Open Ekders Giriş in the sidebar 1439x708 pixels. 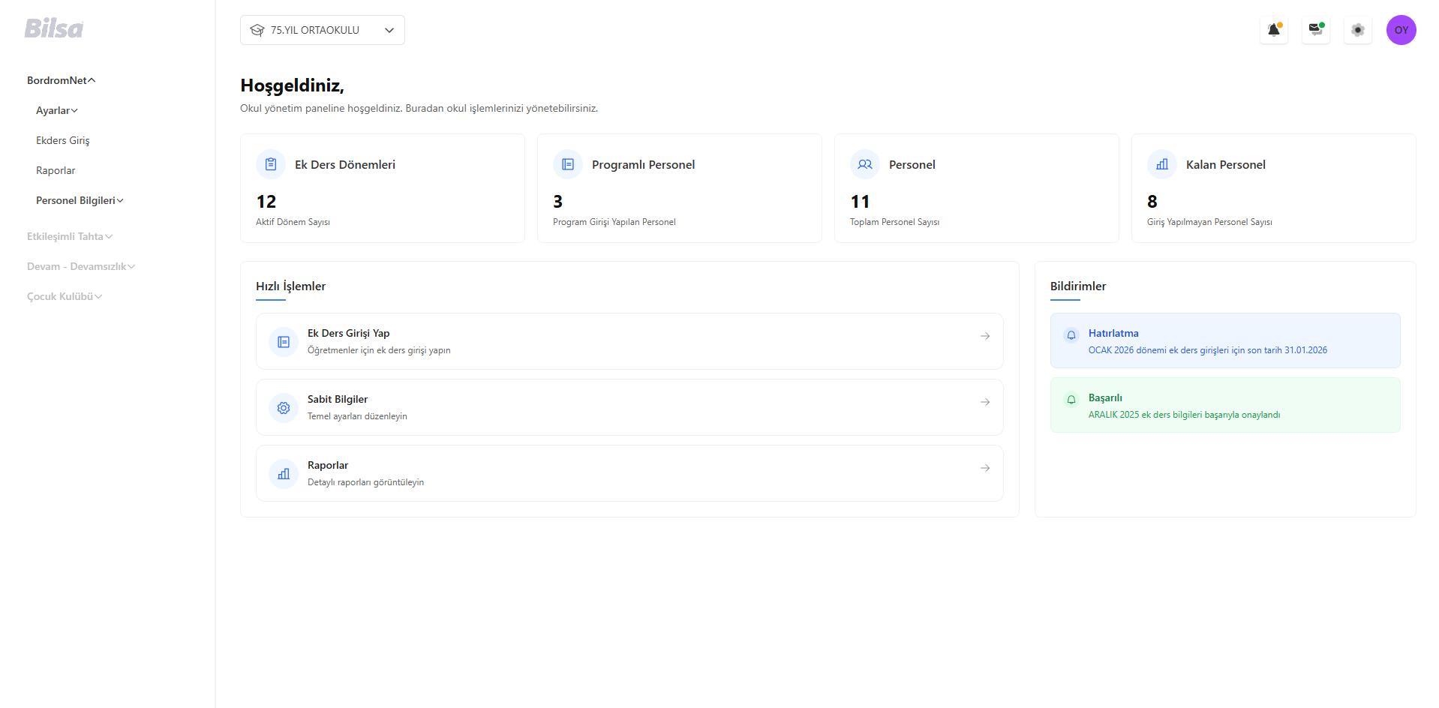[63, 140]
